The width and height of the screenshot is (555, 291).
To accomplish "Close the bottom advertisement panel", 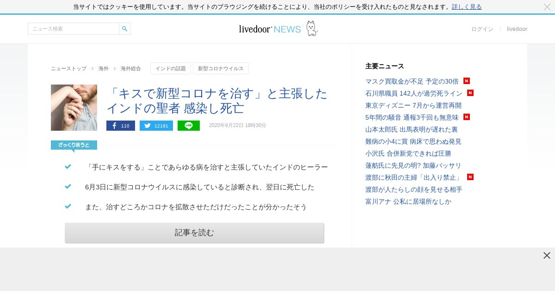I will pyautogui.click(x=547, y=255).
